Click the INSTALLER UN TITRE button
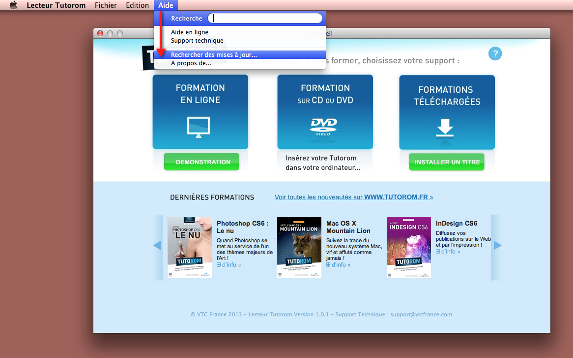This screenshot has width=573, height=358. point(447,162)
